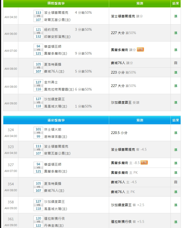The height and width of the screenshot is (228, 182).
Task: Click game number 324
Action: point(11,130)
